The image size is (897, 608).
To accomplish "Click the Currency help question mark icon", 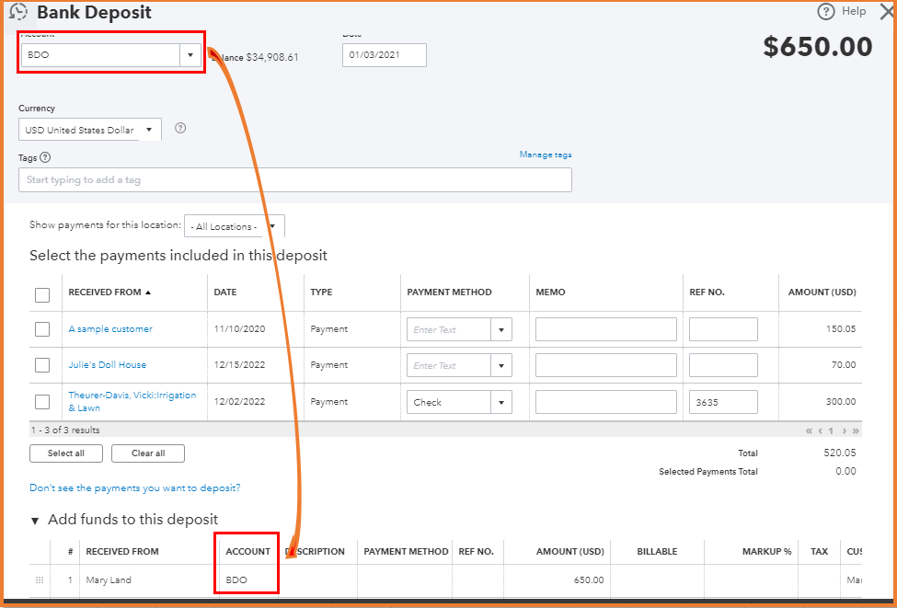I will point(180,128).
